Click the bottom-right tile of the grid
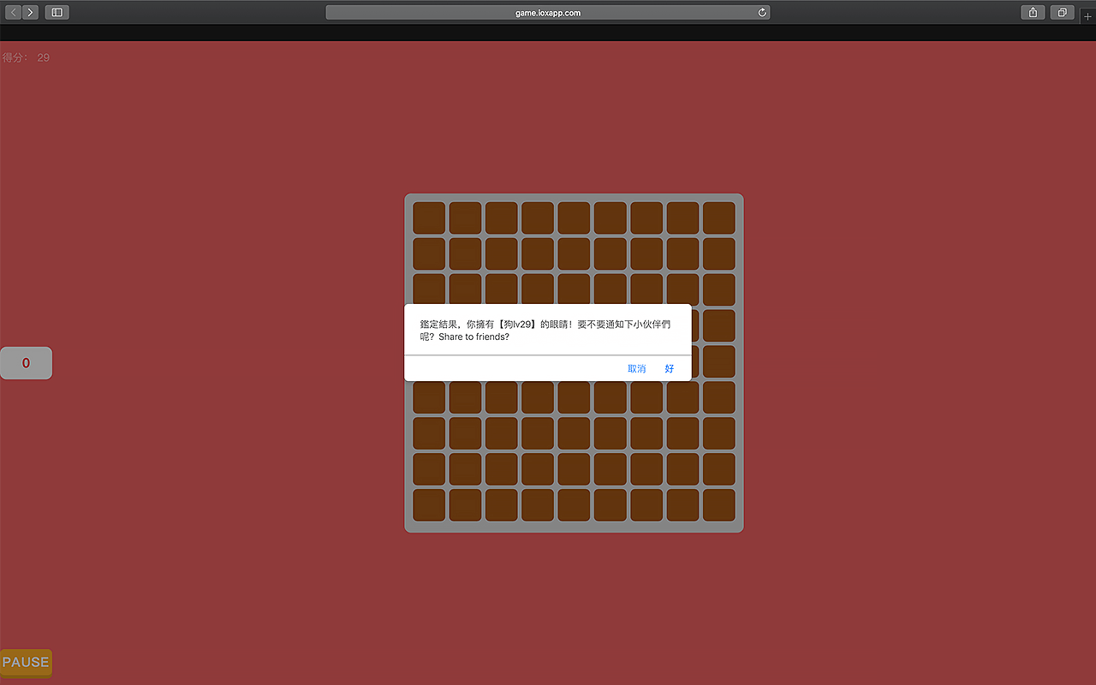 719,505
